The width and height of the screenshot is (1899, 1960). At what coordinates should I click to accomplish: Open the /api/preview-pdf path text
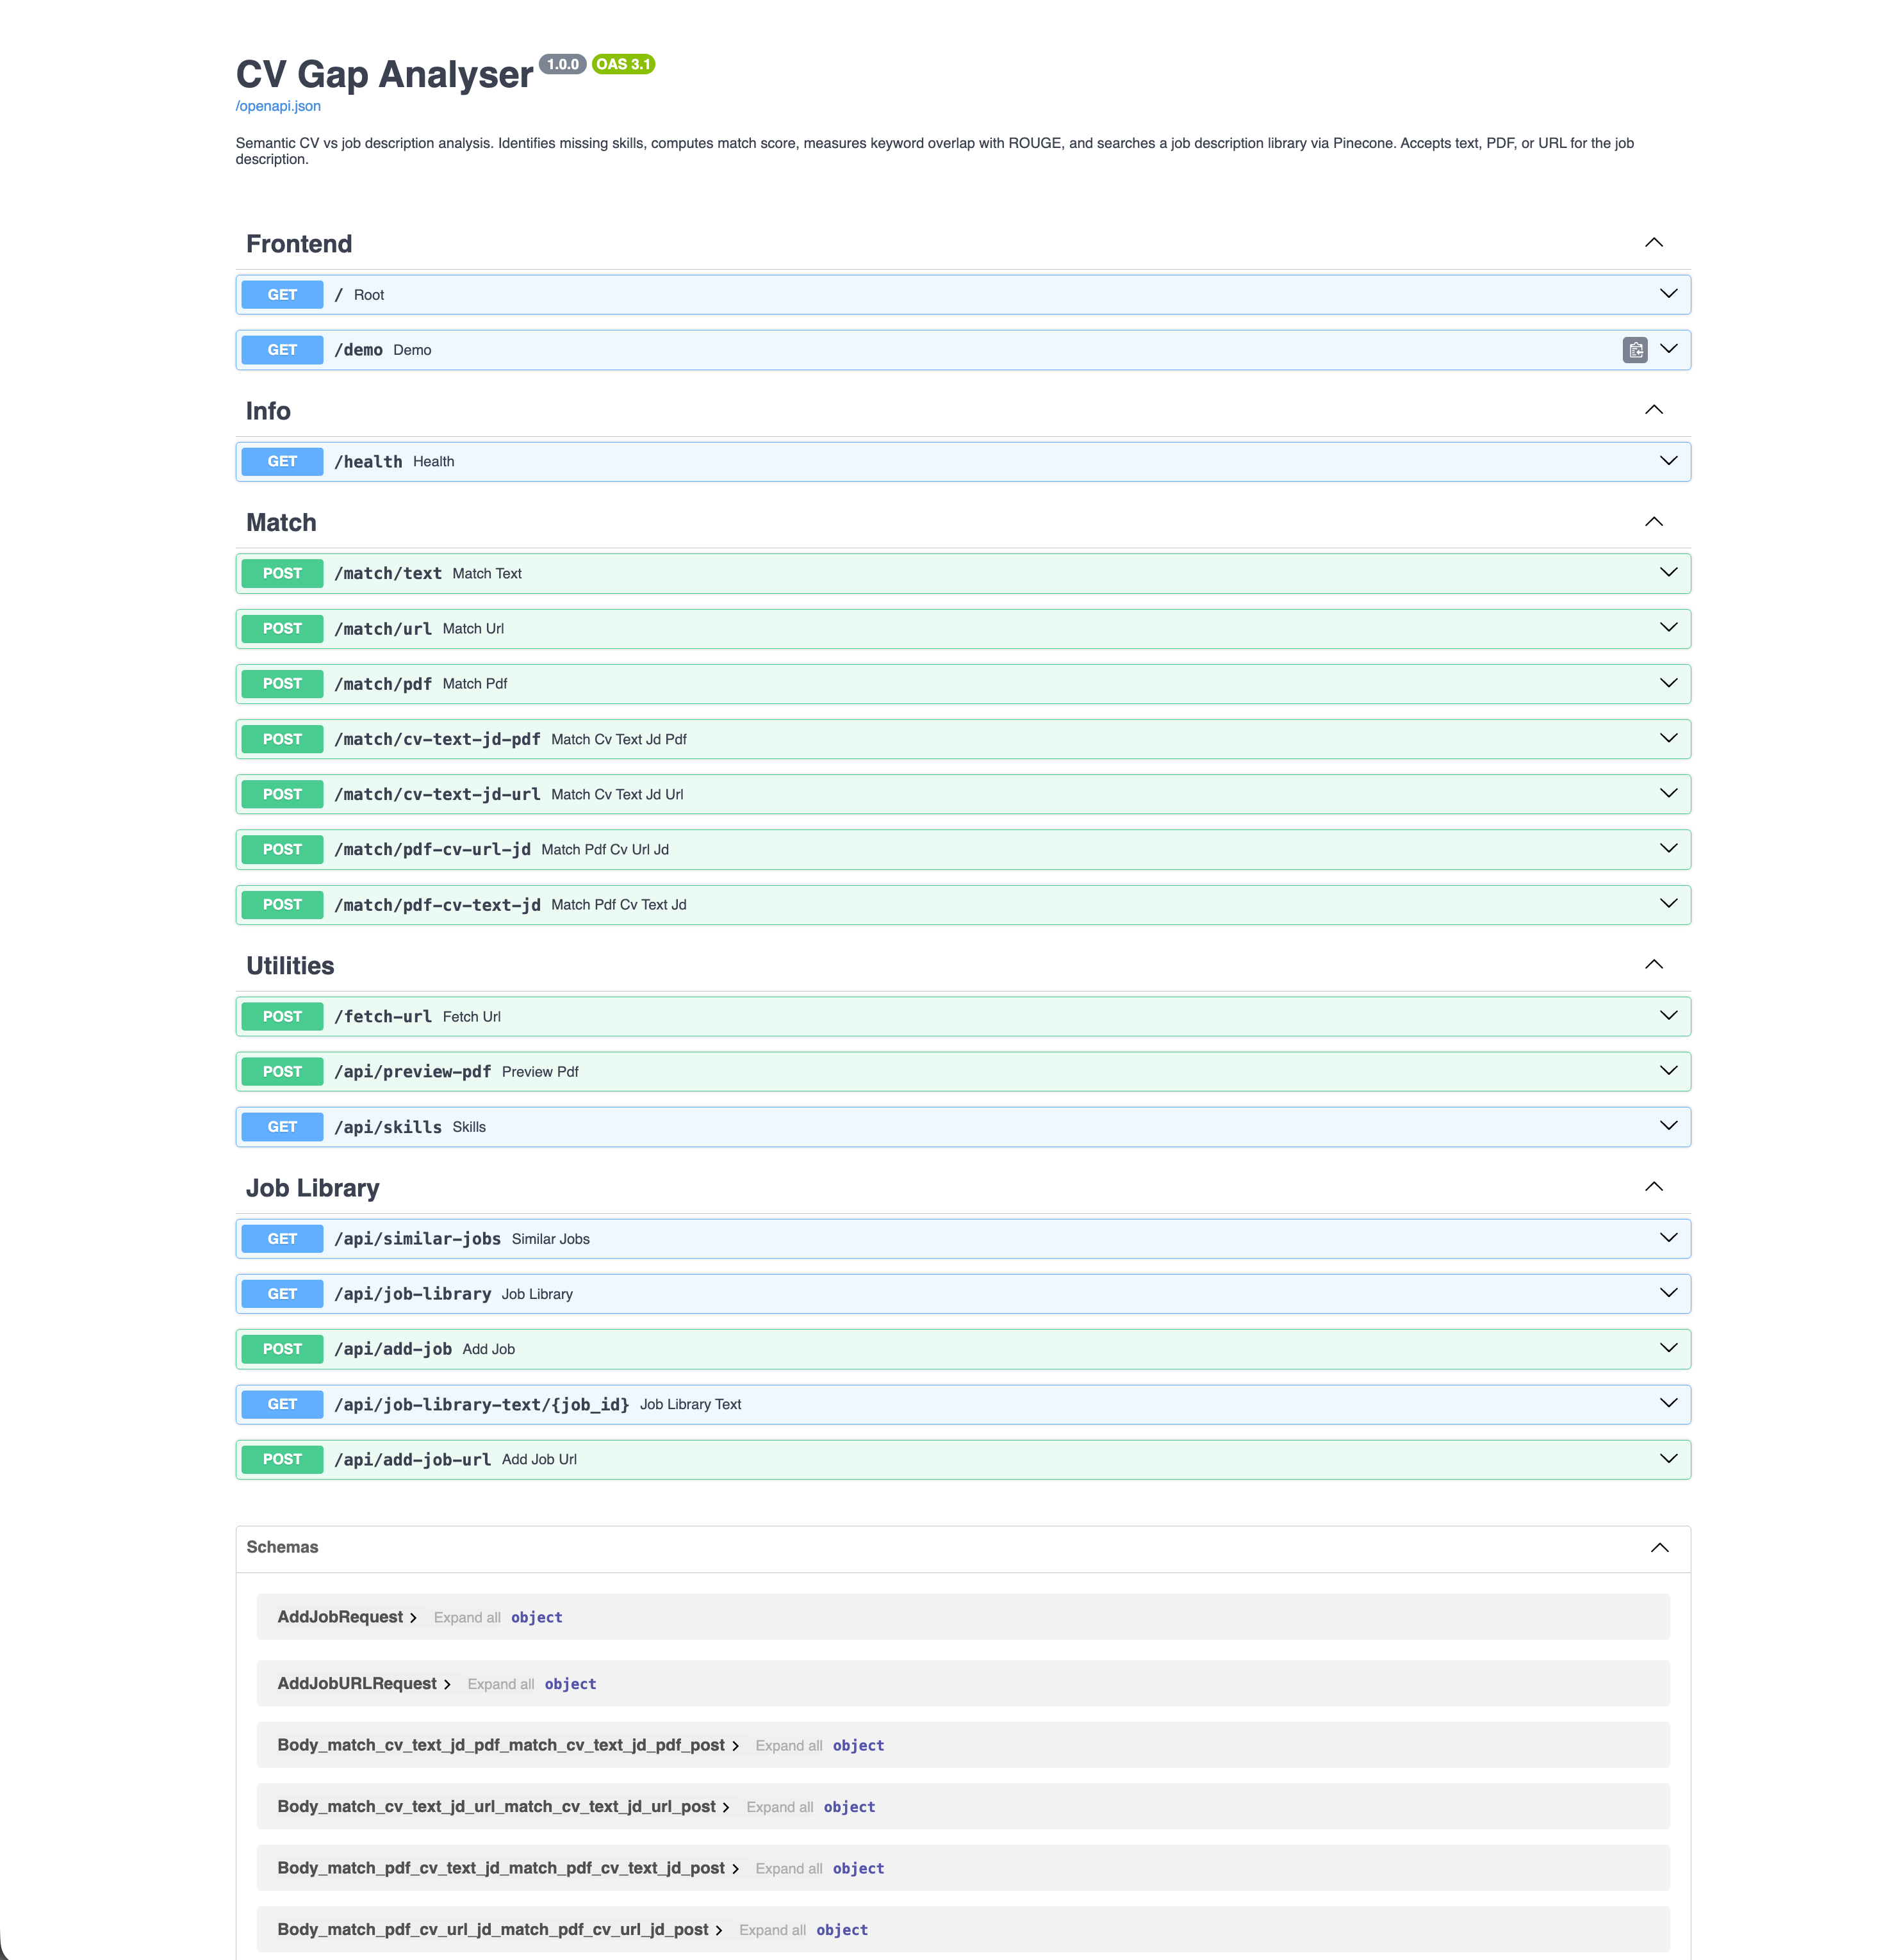[412, 1072]
